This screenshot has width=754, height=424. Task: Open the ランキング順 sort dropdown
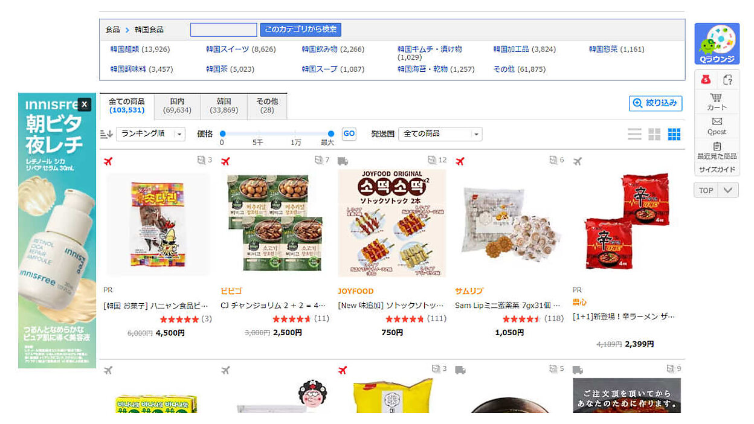coord(150,134)
